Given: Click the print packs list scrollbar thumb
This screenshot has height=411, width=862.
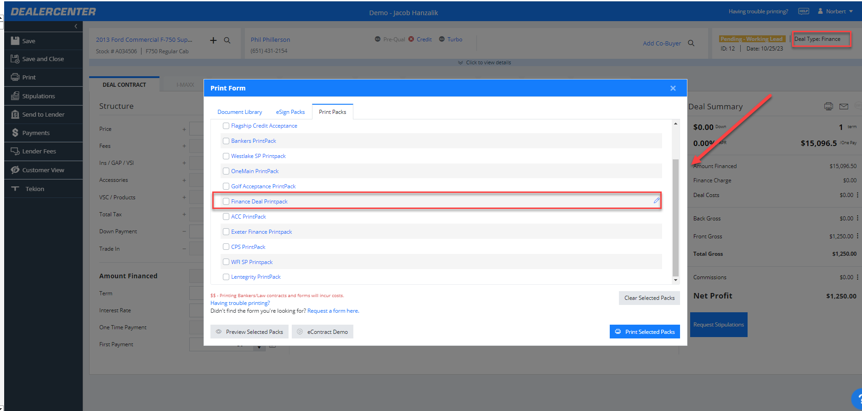Looking at the screenshot, I should (675, 217).
